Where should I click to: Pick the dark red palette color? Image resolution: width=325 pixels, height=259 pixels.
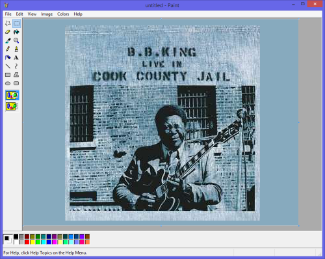27,236
